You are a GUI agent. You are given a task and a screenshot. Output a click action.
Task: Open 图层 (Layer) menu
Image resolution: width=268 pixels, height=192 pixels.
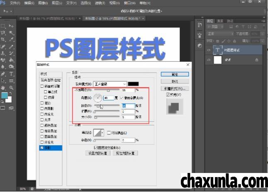(x=57, y=3)
